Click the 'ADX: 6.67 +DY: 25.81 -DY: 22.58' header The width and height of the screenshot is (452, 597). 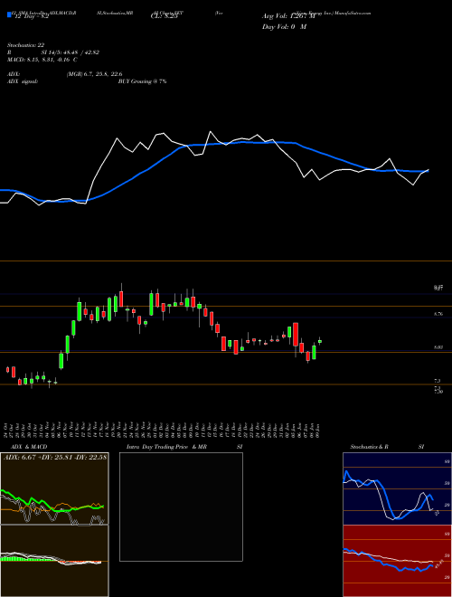point(55,458)
